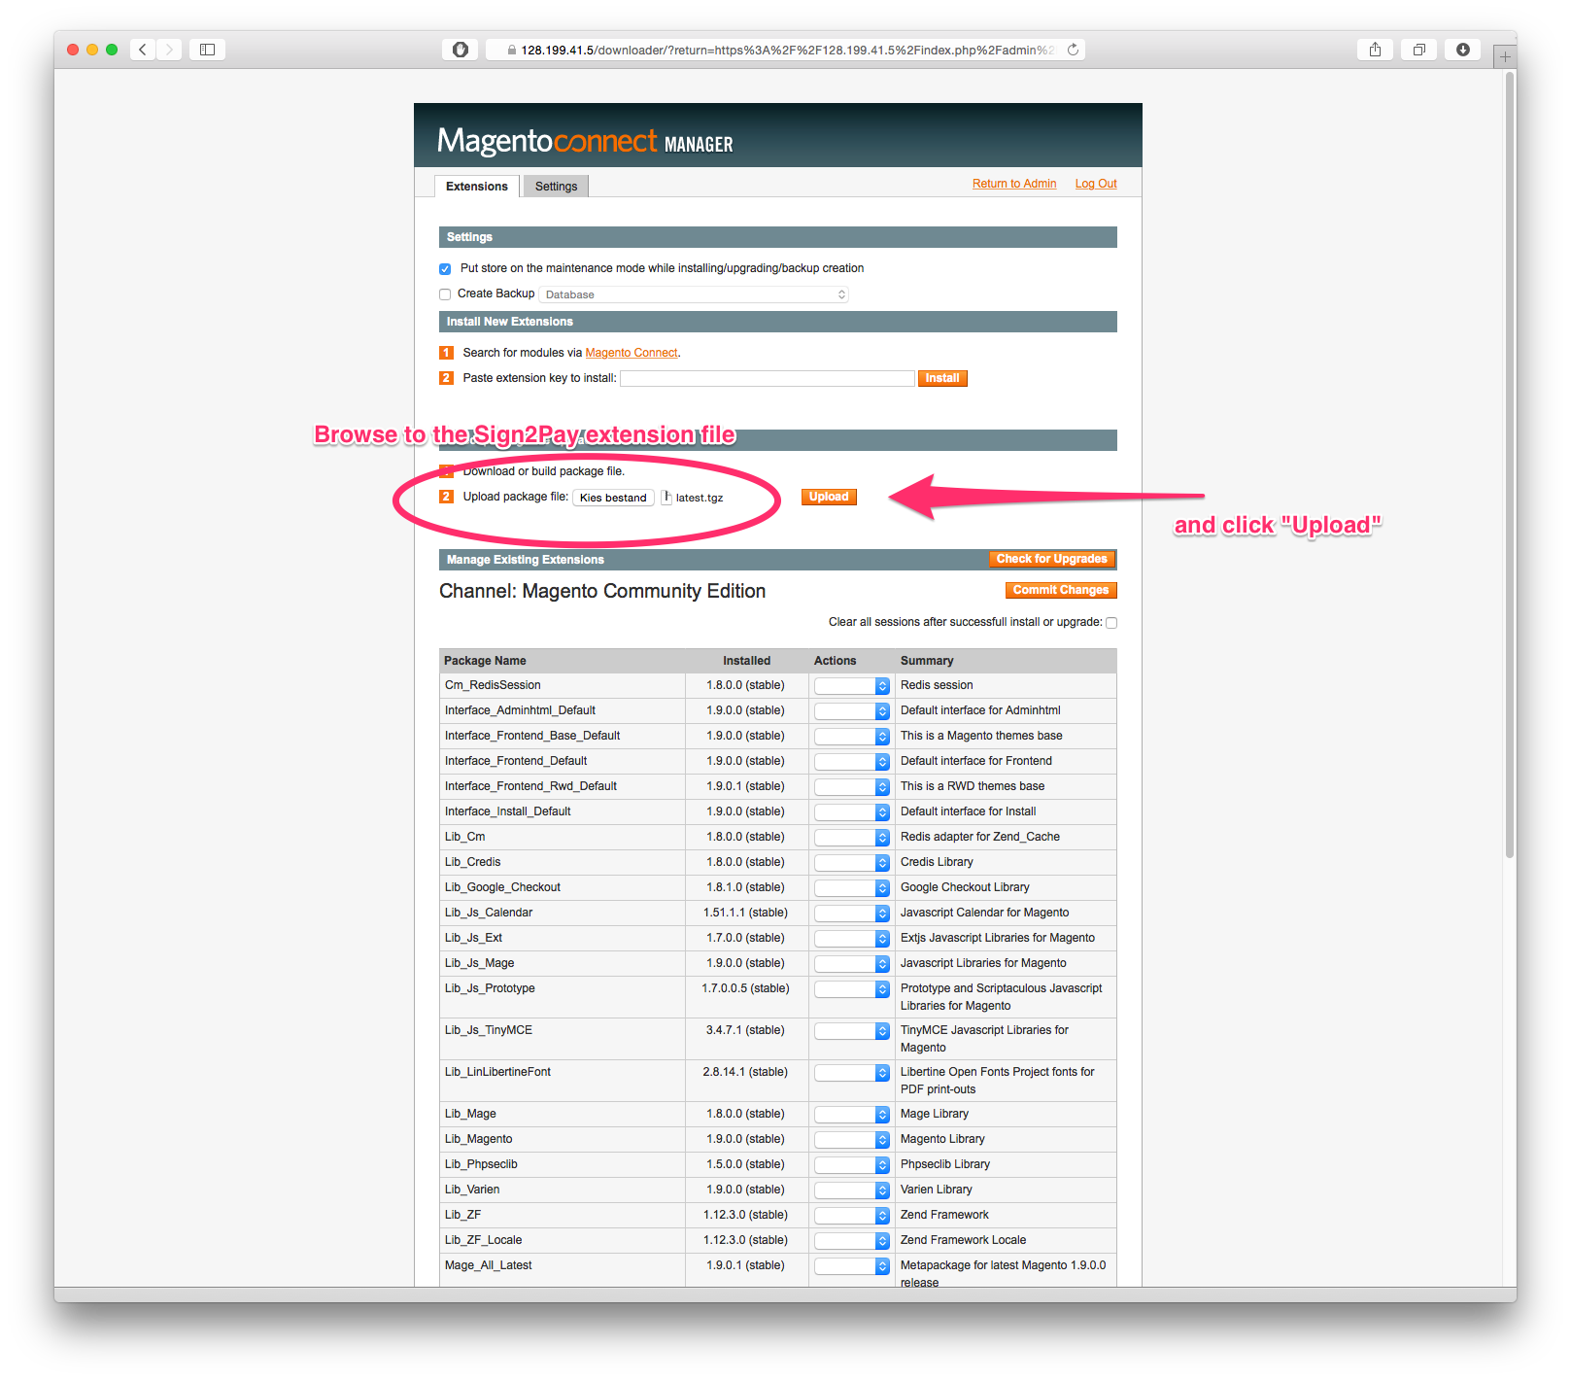Show all tabs overview icon
Screen dimensions: 1571x1380
[x=1418, y=50]
